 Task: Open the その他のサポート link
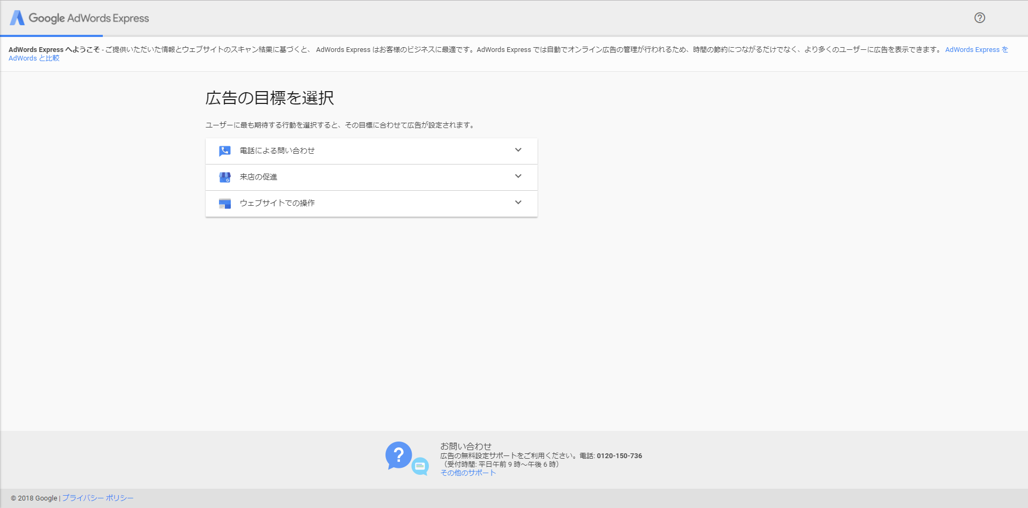pyautogui.click(x=468, y=473)
